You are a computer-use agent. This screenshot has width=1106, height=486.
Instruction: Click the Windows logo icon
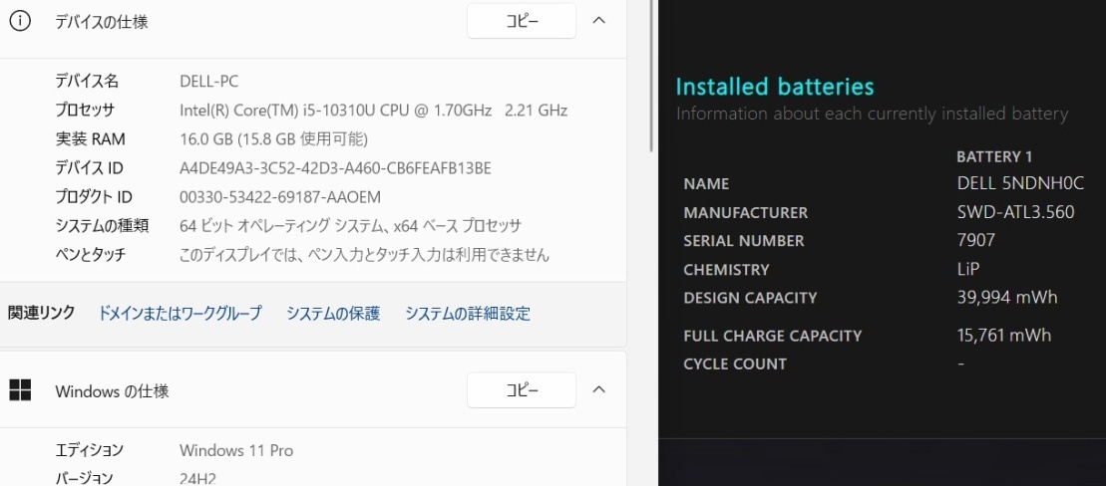pyautogui.click(x=20, y=390)
